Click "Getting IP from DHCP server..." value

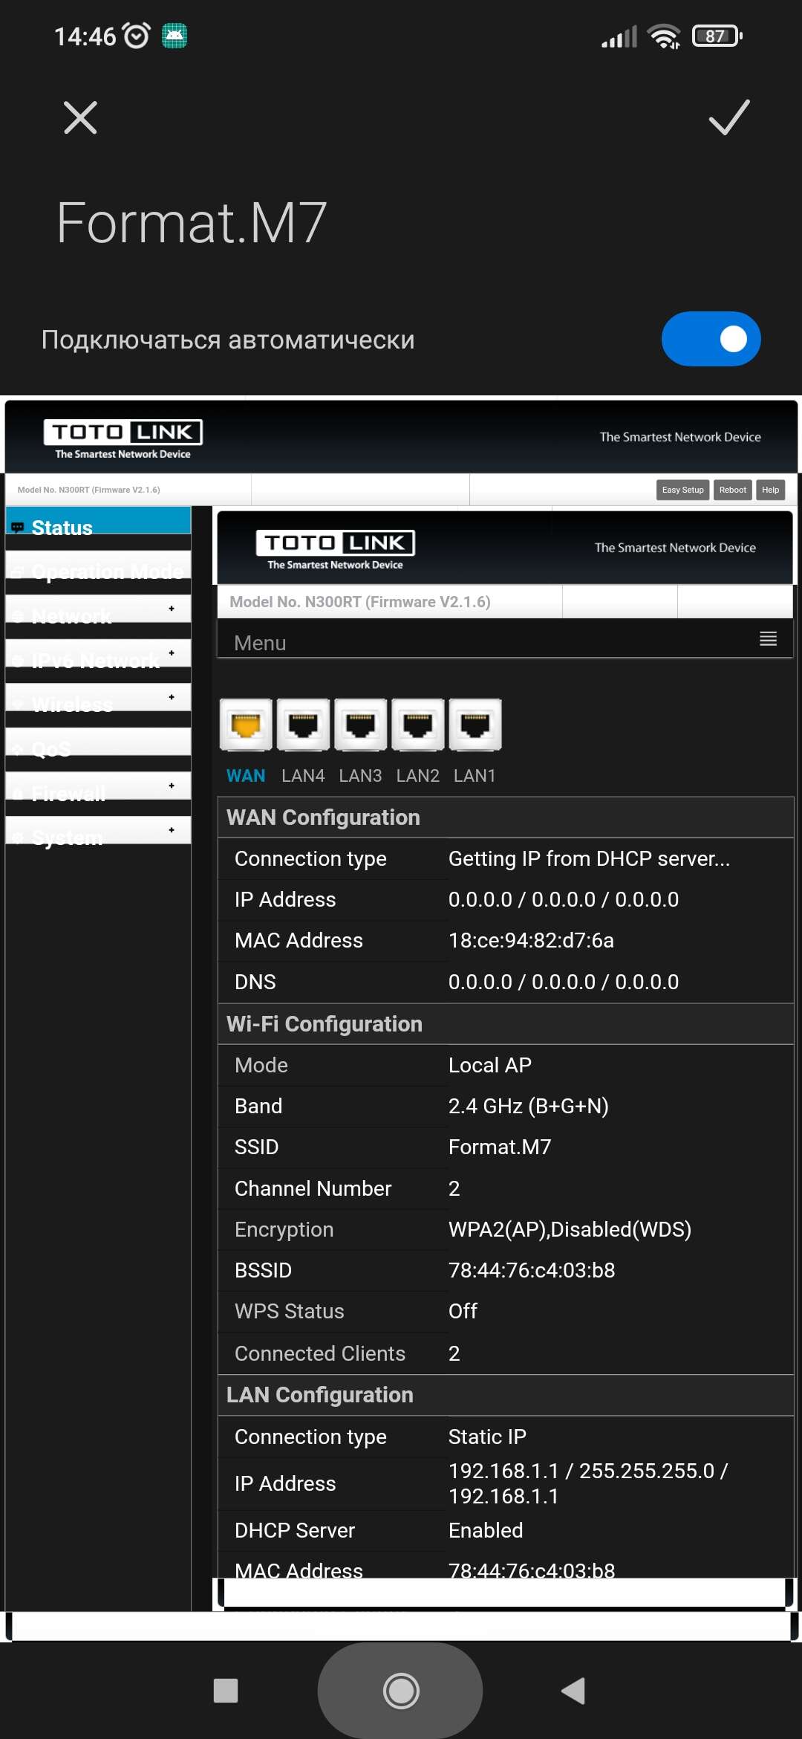coord(589,858)
